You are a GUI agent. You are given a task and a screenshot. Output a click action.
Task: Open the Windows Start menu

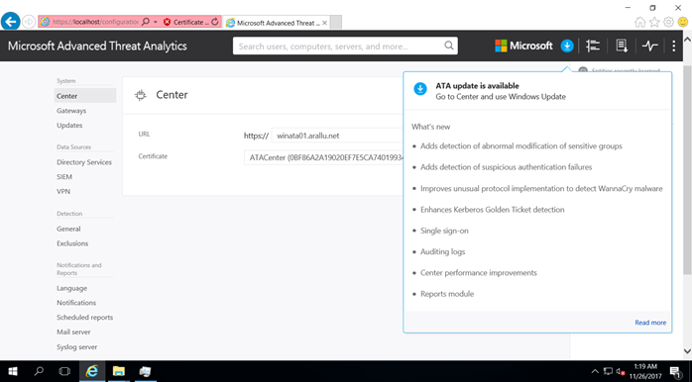coord(12,371)
